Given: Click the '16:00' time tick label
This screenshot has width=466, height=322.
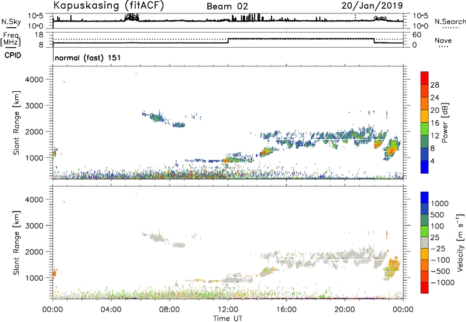Looking at the screenshot, I should click(286, 310).
